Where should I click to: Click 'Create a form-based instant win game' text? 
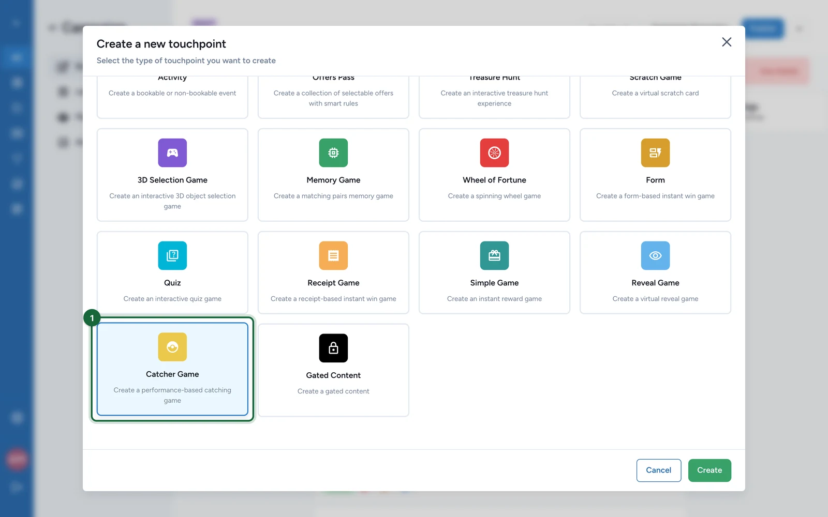point(655,196)
